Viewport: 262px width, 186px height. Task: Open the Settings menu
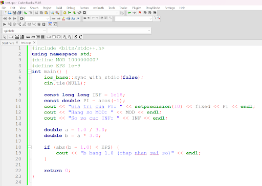tap(170, 8)
